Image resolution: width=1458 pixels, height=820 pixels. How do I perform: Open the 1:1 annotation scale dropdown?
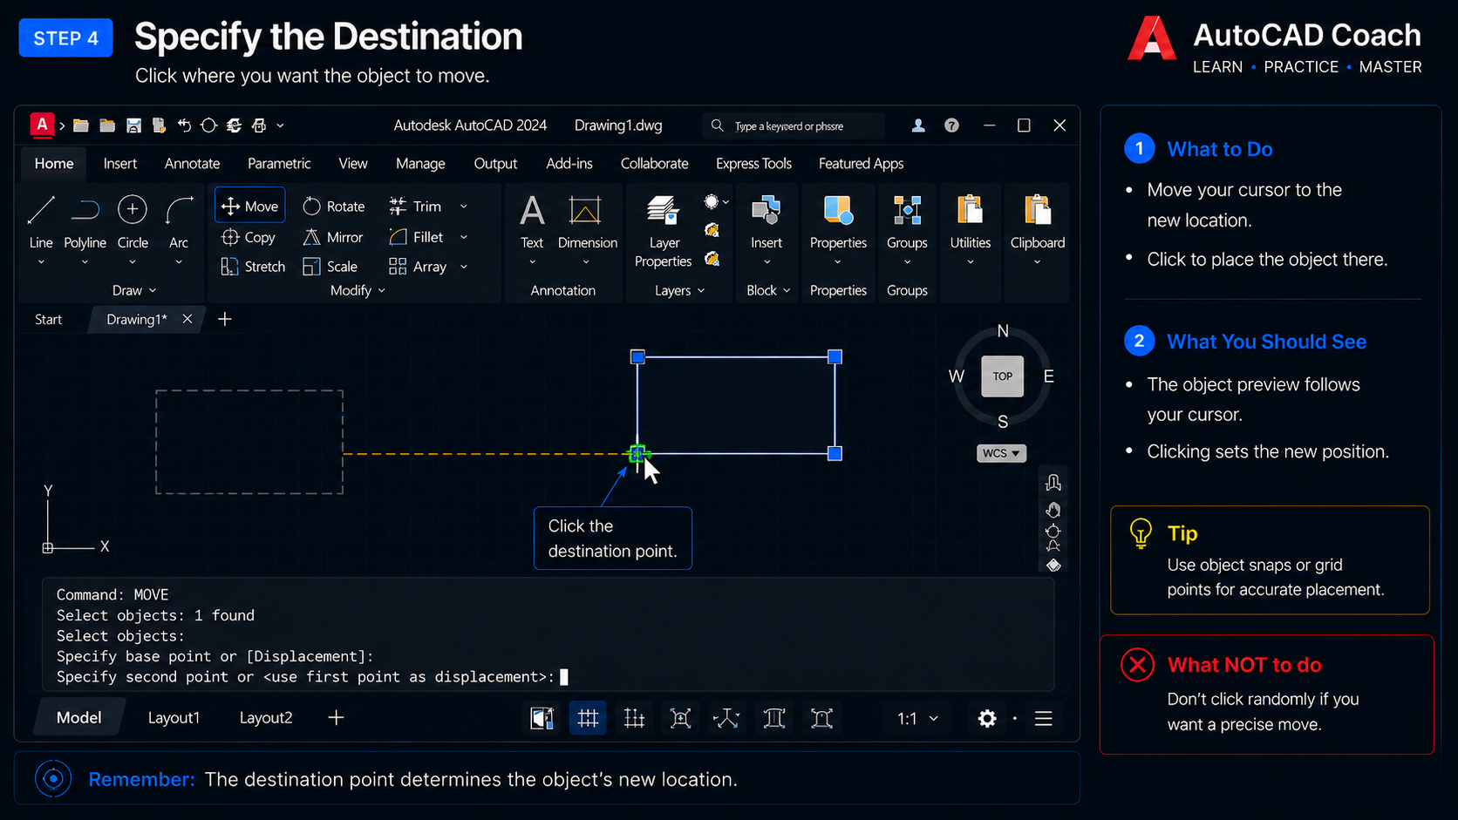point(917,718)
